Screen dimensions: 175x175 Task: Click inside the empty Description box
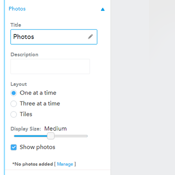coord(50,66)
